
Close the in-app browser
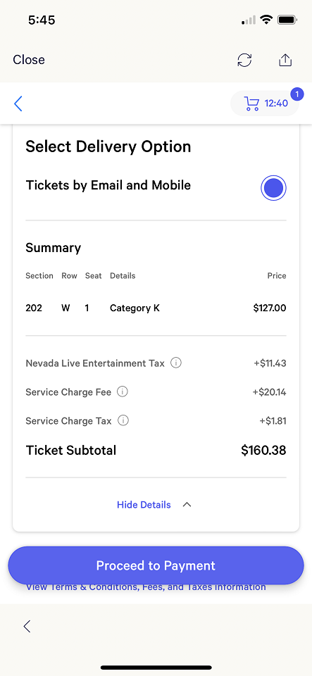[x=29, y=59]
